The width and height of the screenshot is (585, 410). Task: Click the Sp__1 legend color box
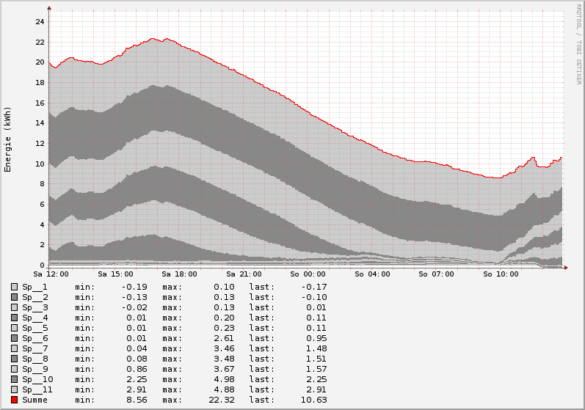click(15, 287)
